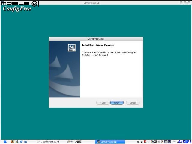Screen dimensions: 192x144
Task: Click the main window close button at top right
Action: [189, 3]
